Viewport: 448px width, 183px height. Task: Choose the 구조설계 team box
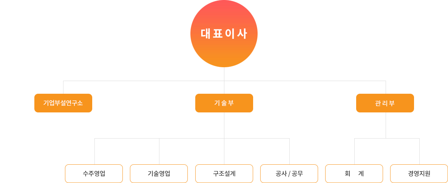click(x=224, y=174)
